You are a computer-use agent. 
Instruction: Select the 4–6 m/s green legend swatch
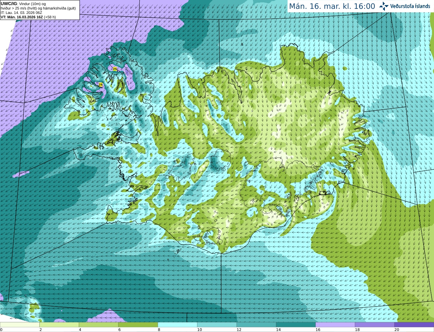[99, 325]
